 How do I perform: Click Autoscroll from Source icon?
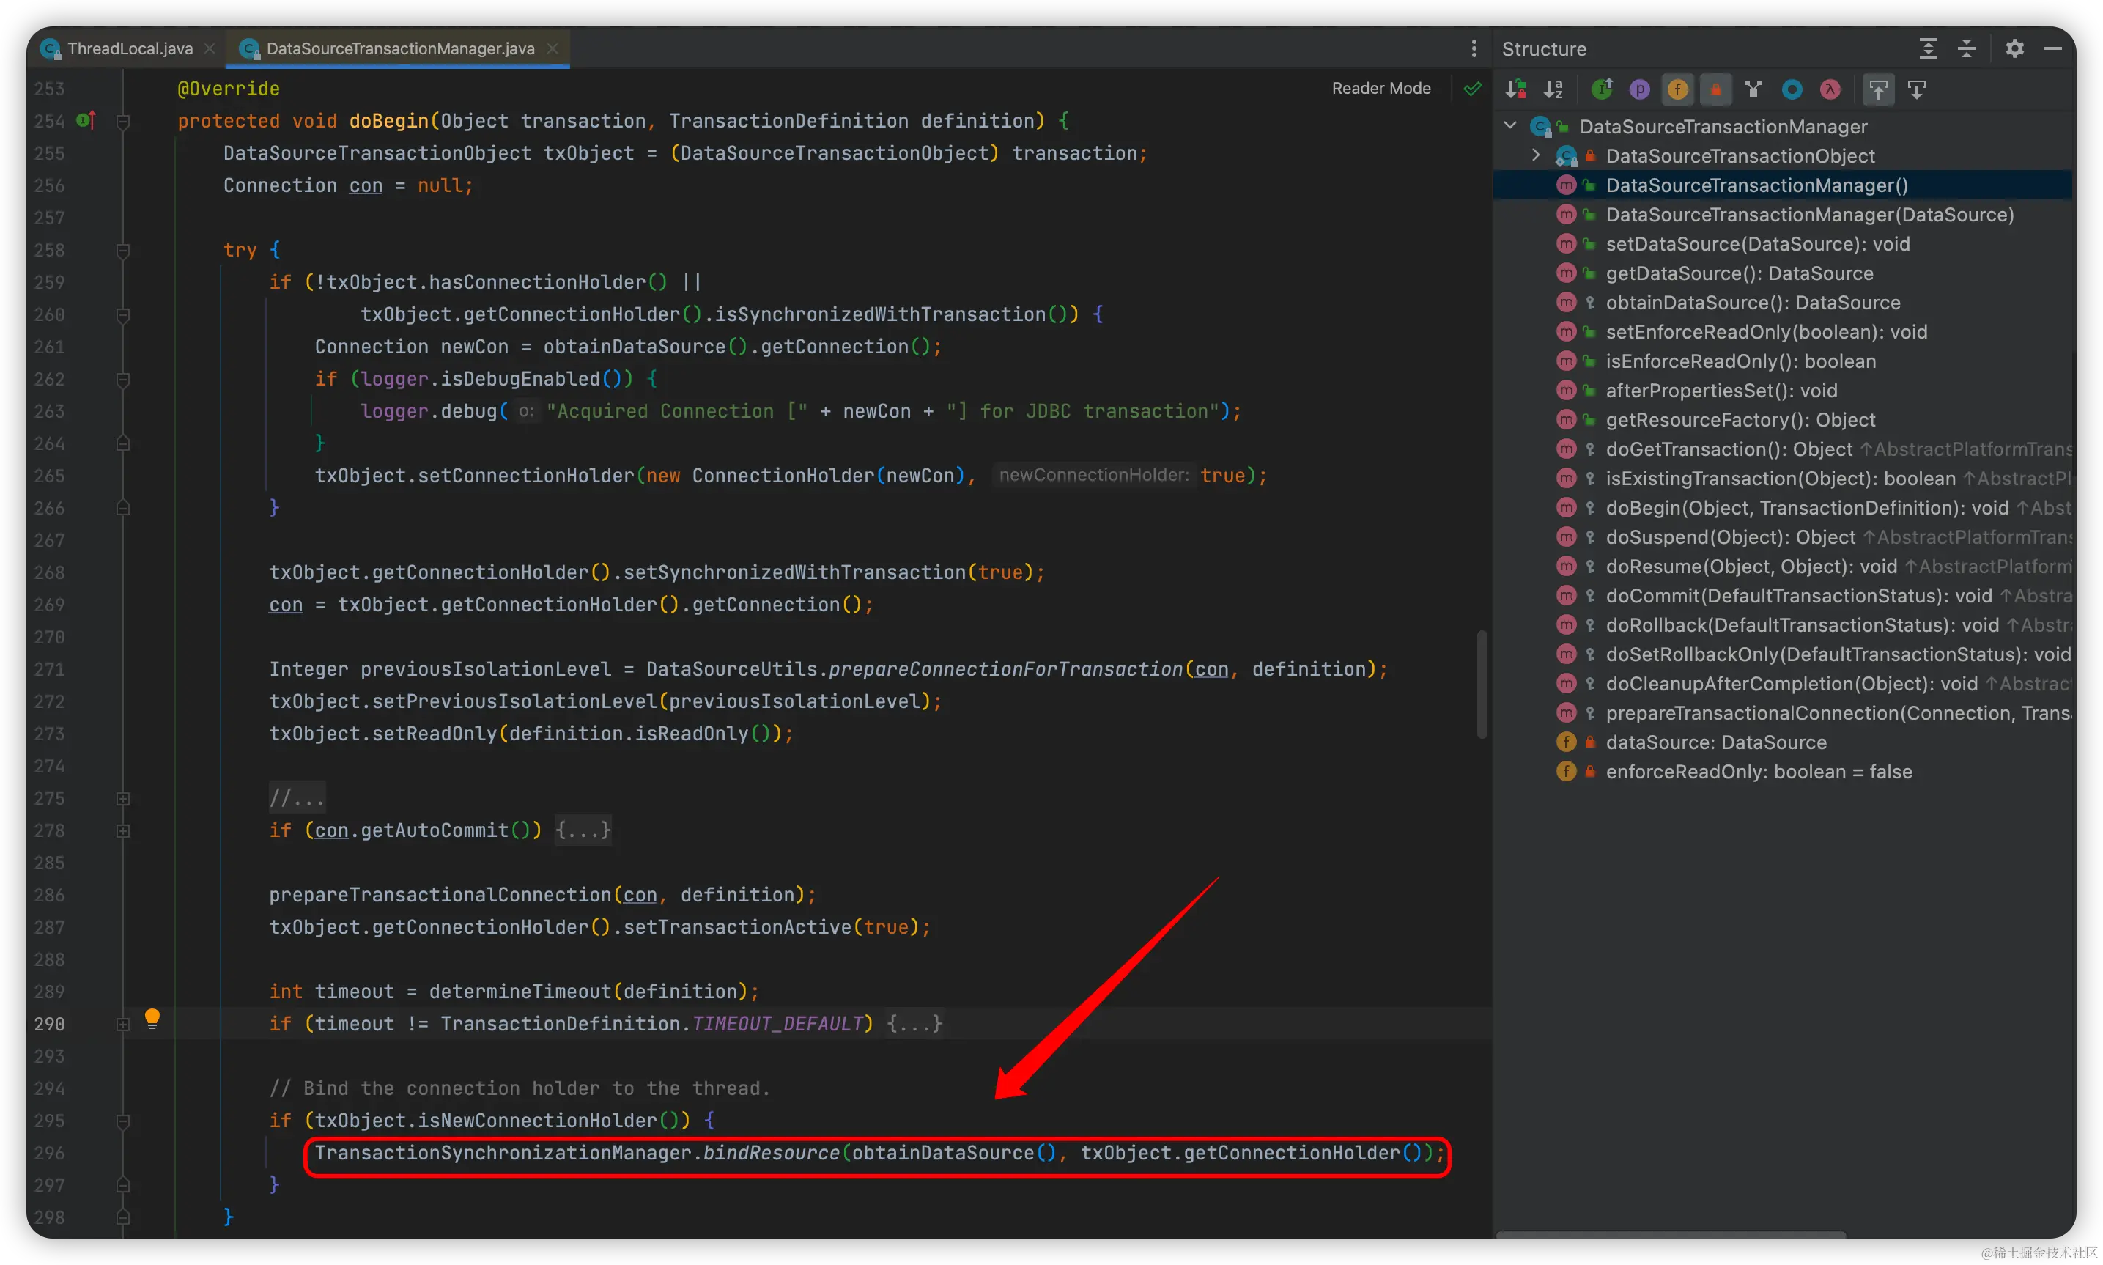click(1916, 89)
